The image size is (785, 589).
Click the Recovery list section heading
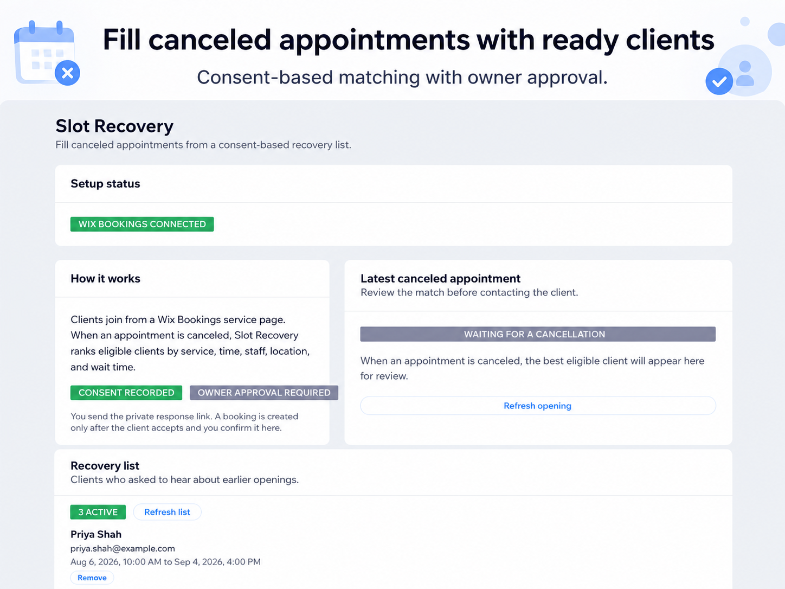tap(105, 465)
